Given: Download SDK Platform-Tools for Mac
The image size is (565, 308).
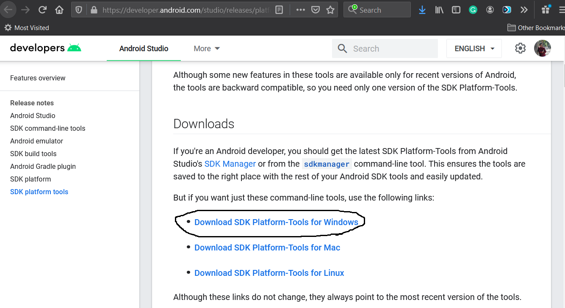Looking at the screenshot, I should 267,247.
